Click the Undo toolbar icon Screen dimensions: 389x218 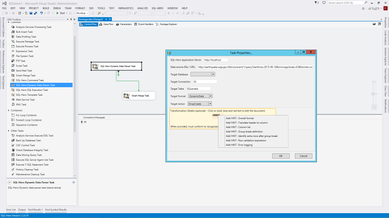(41, 13)
